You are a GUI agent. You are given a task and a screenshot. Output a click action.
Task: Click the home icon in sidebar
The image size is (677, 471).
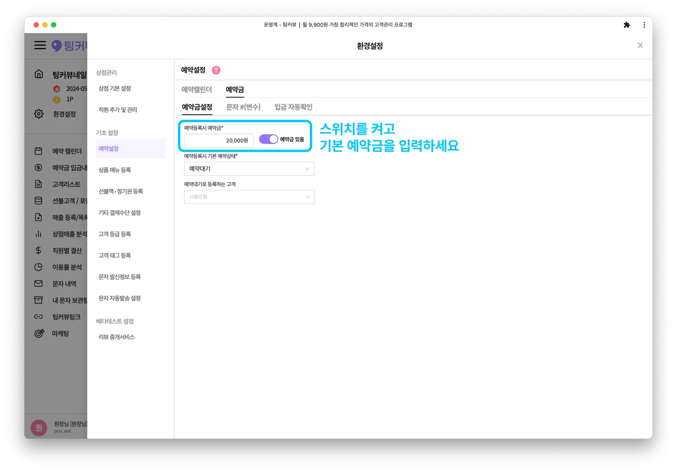pyautogui.click(x=39, y=74)
